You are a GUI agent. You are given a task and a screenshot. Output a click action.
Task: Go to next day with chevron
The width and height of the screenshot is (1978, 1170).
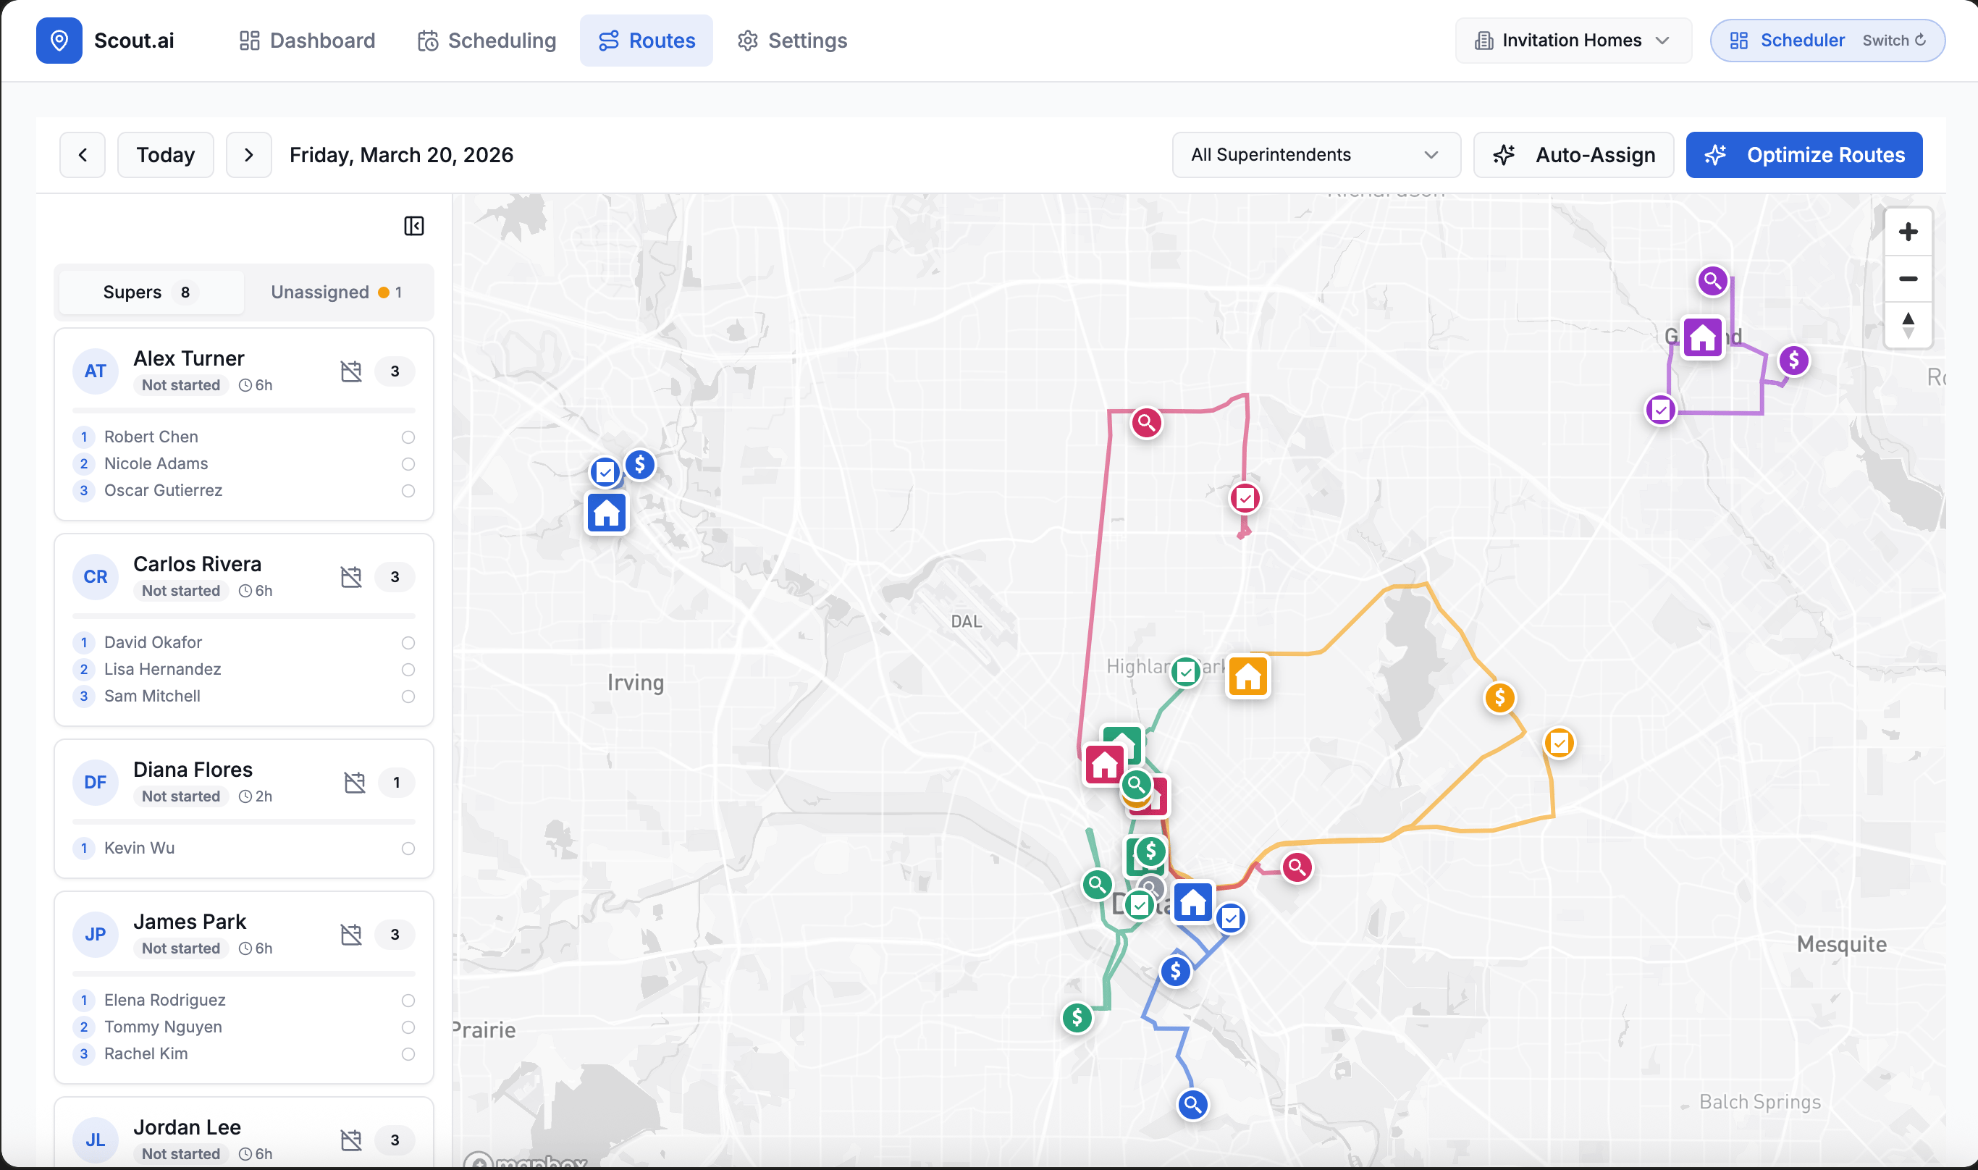point(248,154)
